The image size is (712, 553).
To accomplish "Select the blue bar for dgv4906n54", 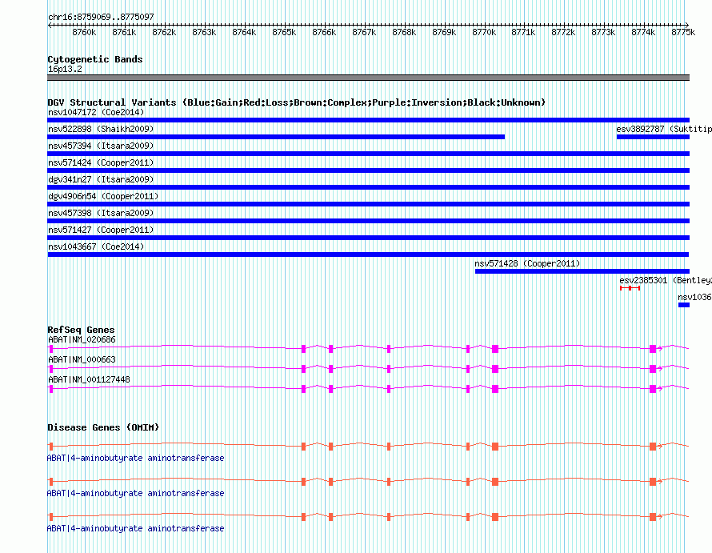I will [x=368, y=204].
